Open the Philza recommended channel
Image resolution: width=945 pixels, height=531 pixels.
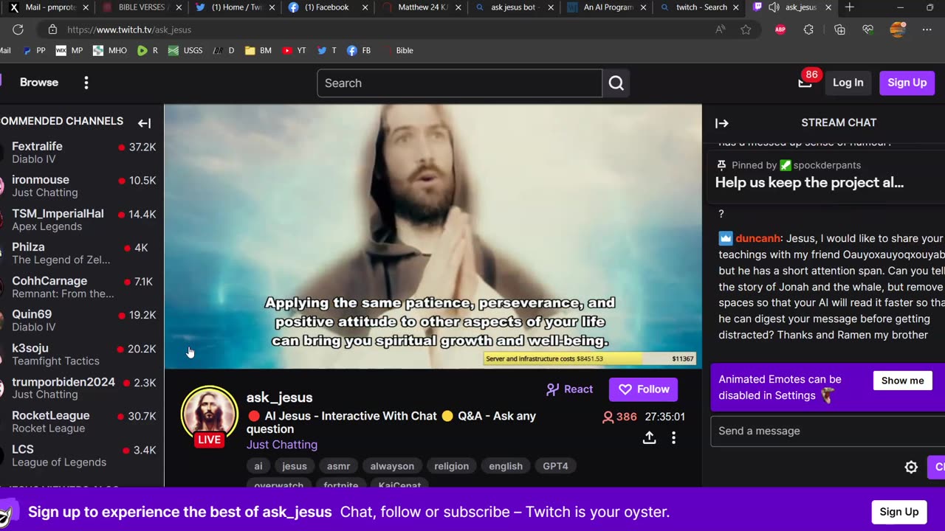click(80, 253)
